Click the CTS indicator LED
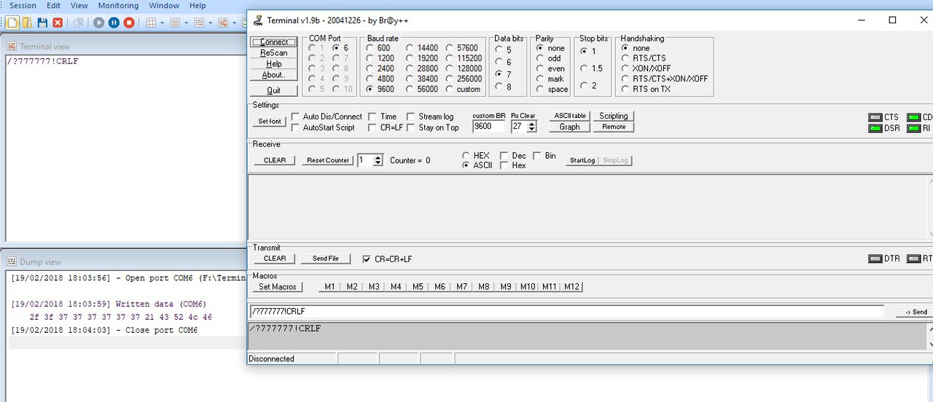 click(875, 117)
